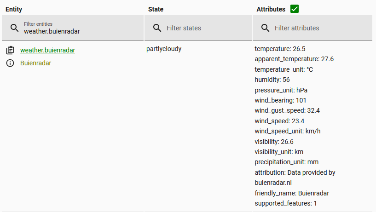Click the humidity: 56 attribute line
The height and width of the screenshot is (212, 376).
[272, 80]
